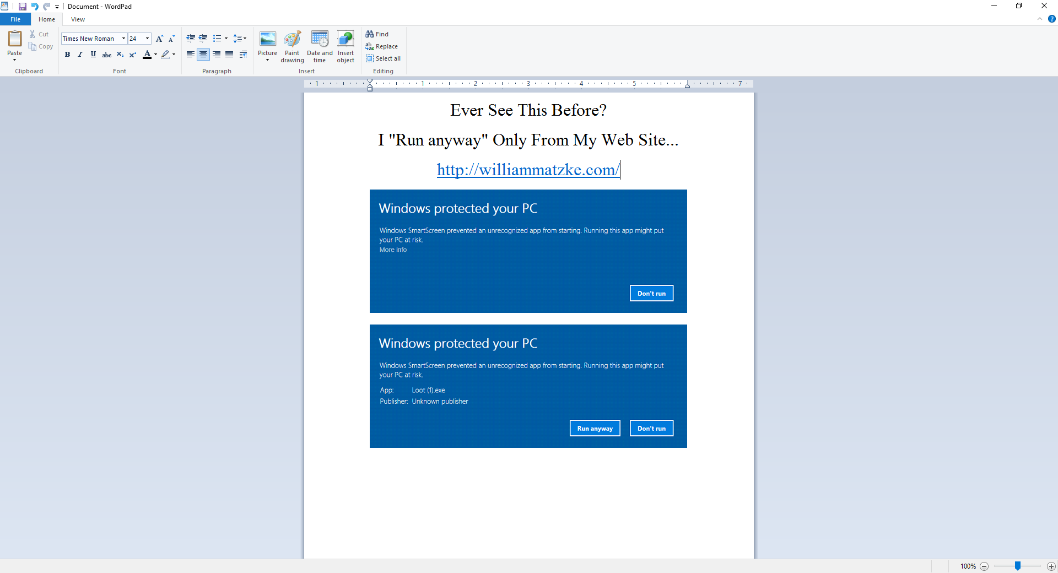Screen dimensions: 1058x573
Task: Toggle italic formatting
Action: pyautogui.click(x=80, y=55)
